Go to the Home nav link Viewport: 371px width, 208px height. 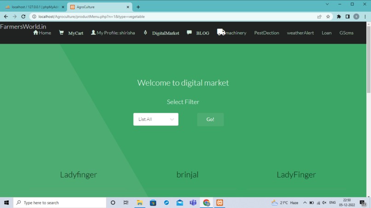[x=42, y=33]
